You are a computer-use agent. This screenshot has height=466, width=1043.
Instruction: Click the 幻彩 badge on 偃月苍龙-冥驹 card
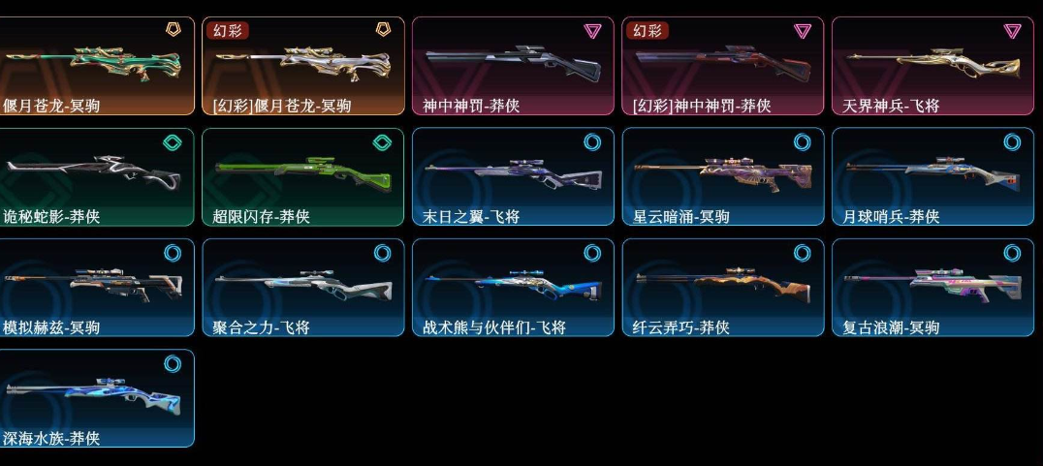[228, 31]
